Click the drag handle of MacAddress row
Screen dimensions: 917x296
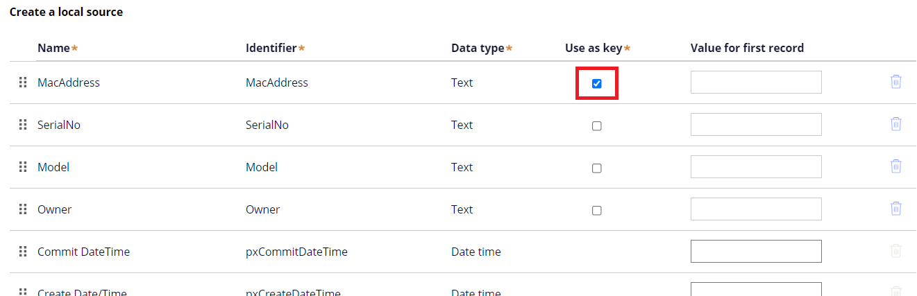point(23,82)
